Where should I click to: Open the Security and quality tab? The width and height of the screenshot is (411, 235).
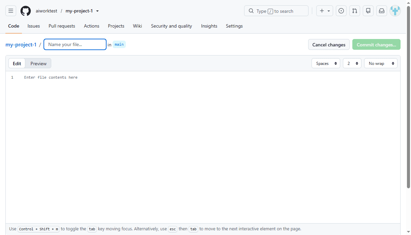click(x=172, y=26)
